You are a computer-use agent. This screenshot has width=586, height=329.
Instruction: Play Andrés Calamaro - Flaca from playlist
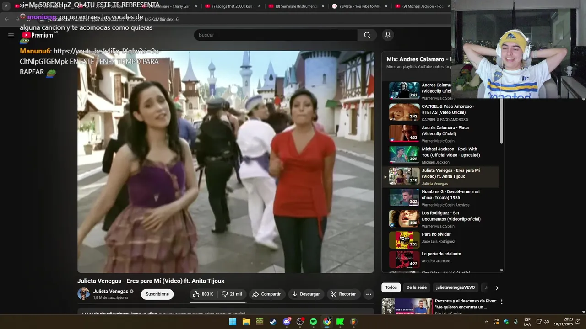pyautogui.click(x=440, y=134)
